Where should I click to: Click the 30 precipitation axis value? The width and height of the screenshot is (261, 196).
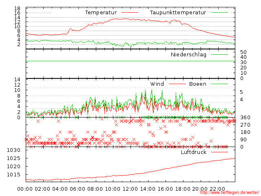click(x=243, y=62)
